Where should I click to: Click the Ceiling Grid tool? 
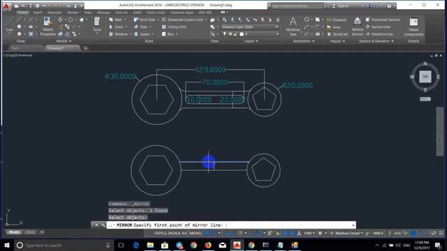point(174,26)
